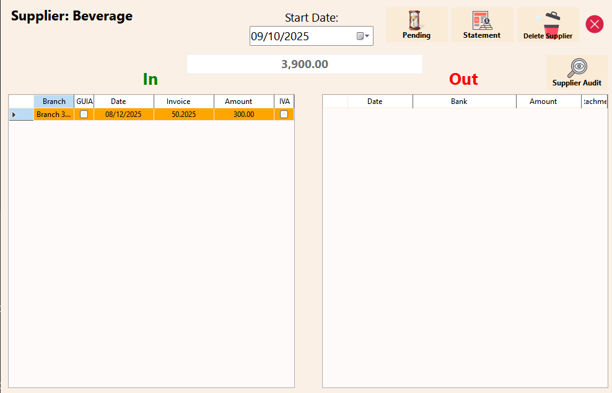This screenshot has height=393, width=612.
Task: Sort In table by Date header
Action: 118,101
